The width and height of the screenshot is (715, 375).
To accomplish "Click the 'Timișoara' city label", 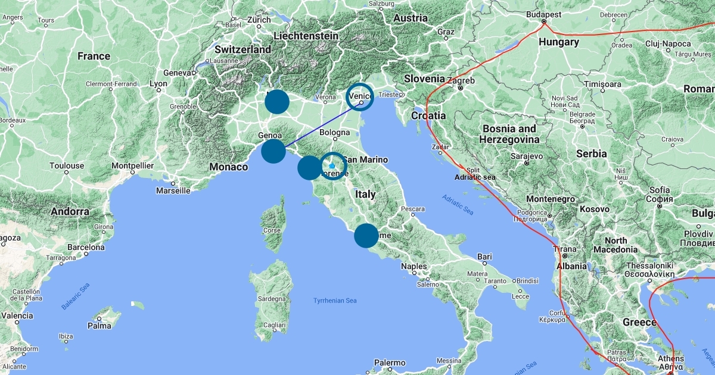I will (601, 85).
